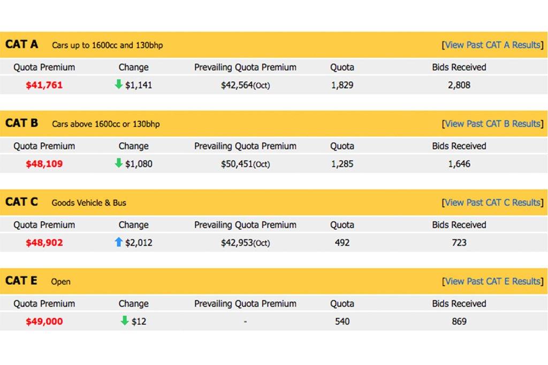Click green down arrow beside $1,141

click(118, 84)
